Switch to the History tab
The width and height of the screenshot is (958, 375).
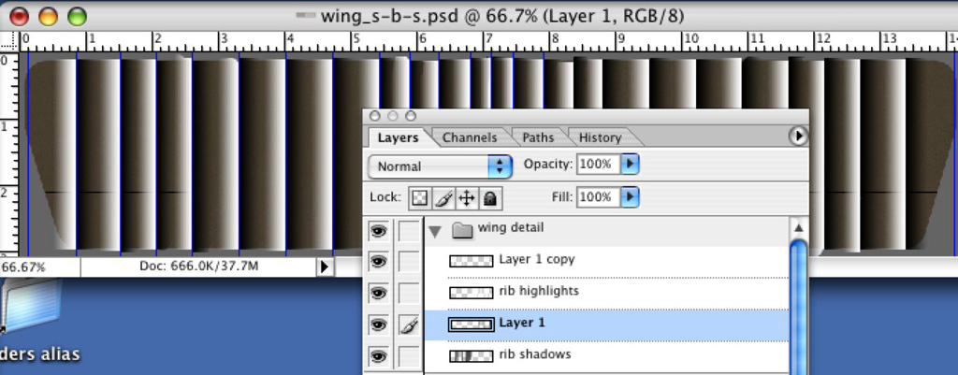(600, 137)
